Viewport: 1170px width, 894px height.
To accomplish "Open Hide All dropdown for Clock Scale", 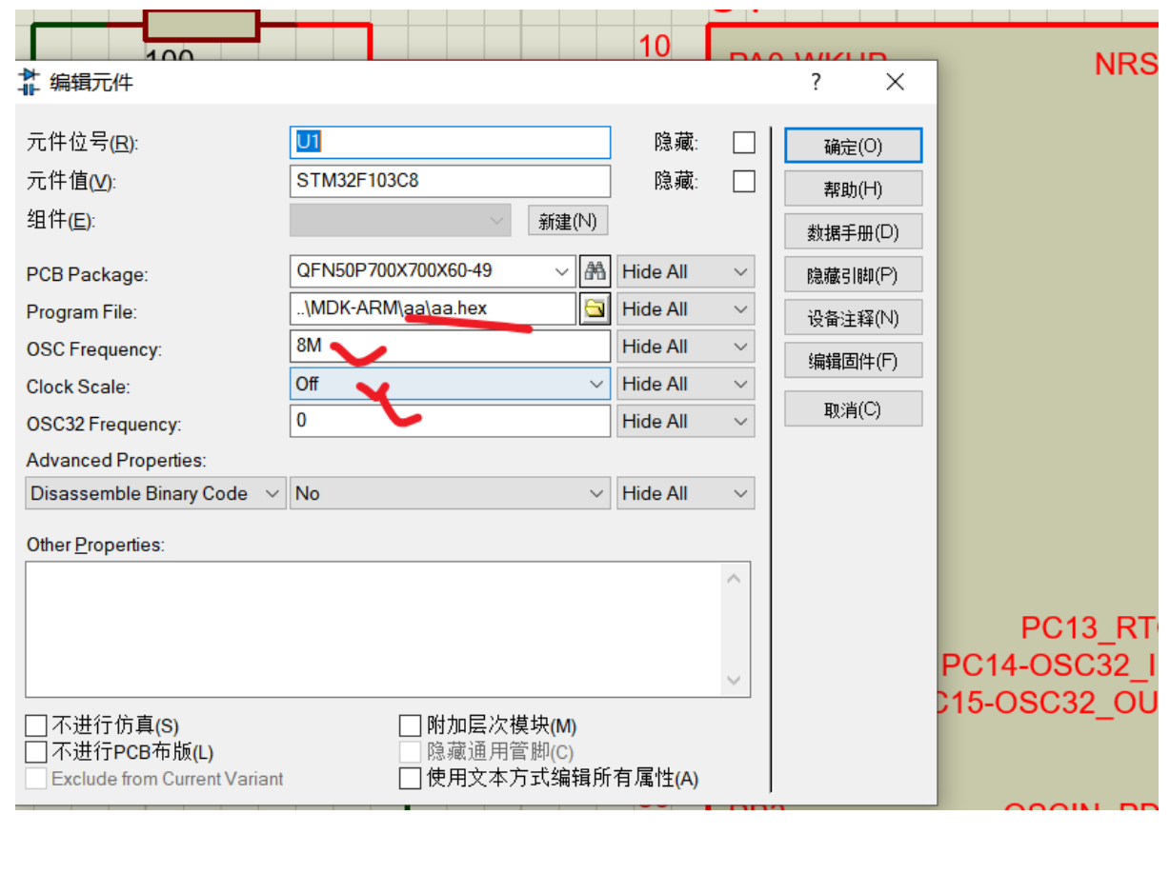I will pyautogui.click(x=686, y=384).
